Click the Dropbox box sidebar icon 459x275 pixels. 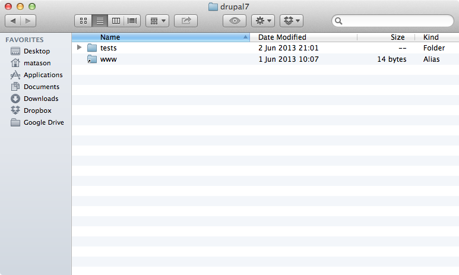pyautogui.click(x=15, y=110)
